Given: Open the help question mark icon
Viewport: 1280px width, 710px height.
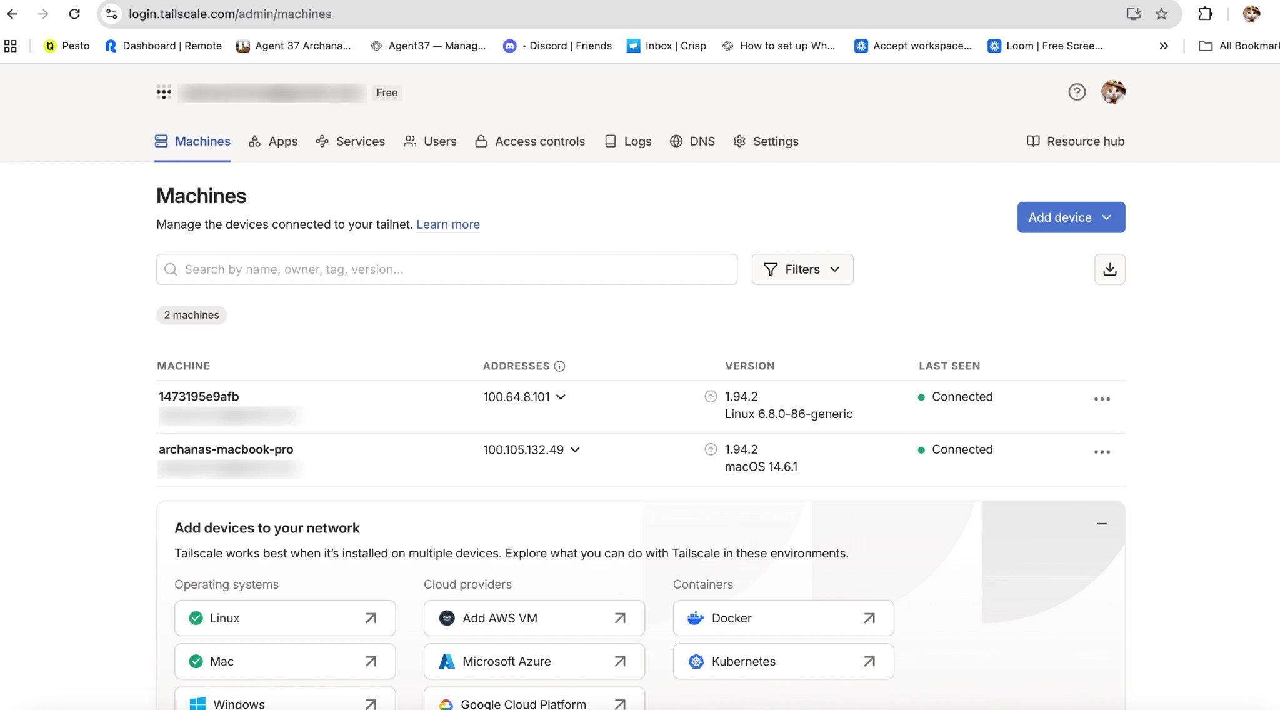Looking at the screenshot, I should pos(1076,92).
